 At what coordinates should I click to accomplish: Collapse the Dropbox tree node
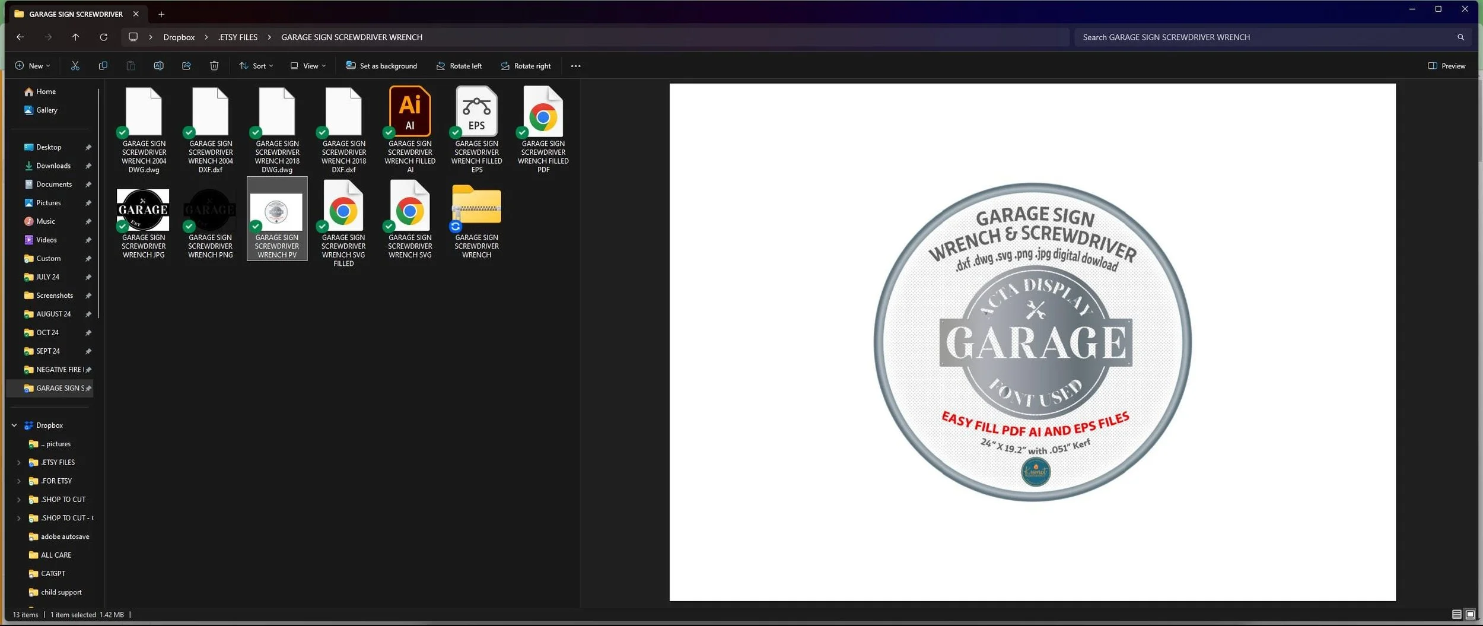coord(14,425)
